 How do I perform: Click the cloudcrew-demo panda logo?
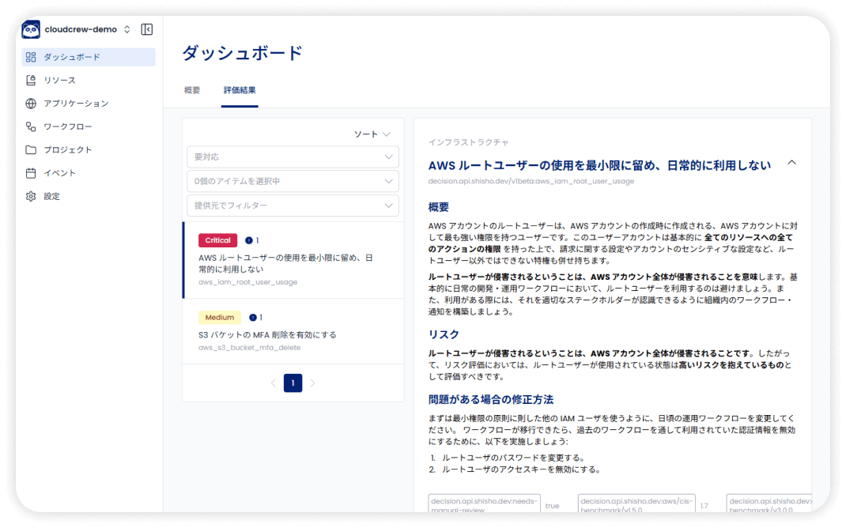coord(31,30)
